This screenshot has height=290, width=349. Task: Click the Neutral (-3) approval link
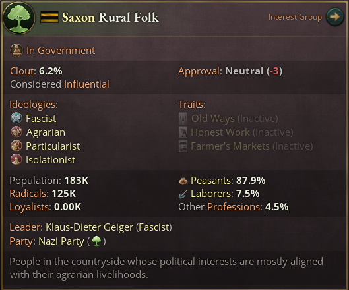tap(254, 71)
